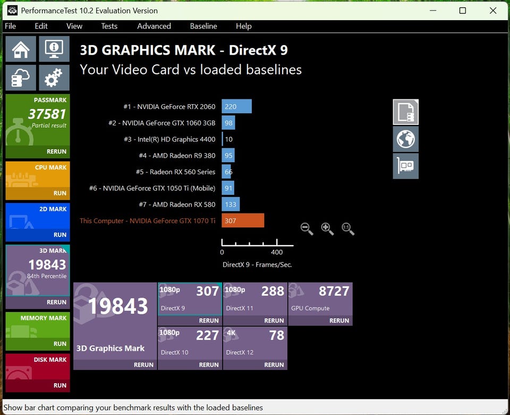Image resolution: width=510 pixels, height=415 pixels.
Task: Open the Tests menu
Action: (109, 26)
